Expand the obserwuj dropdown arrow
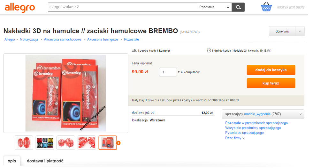 [x=300, y=31]
